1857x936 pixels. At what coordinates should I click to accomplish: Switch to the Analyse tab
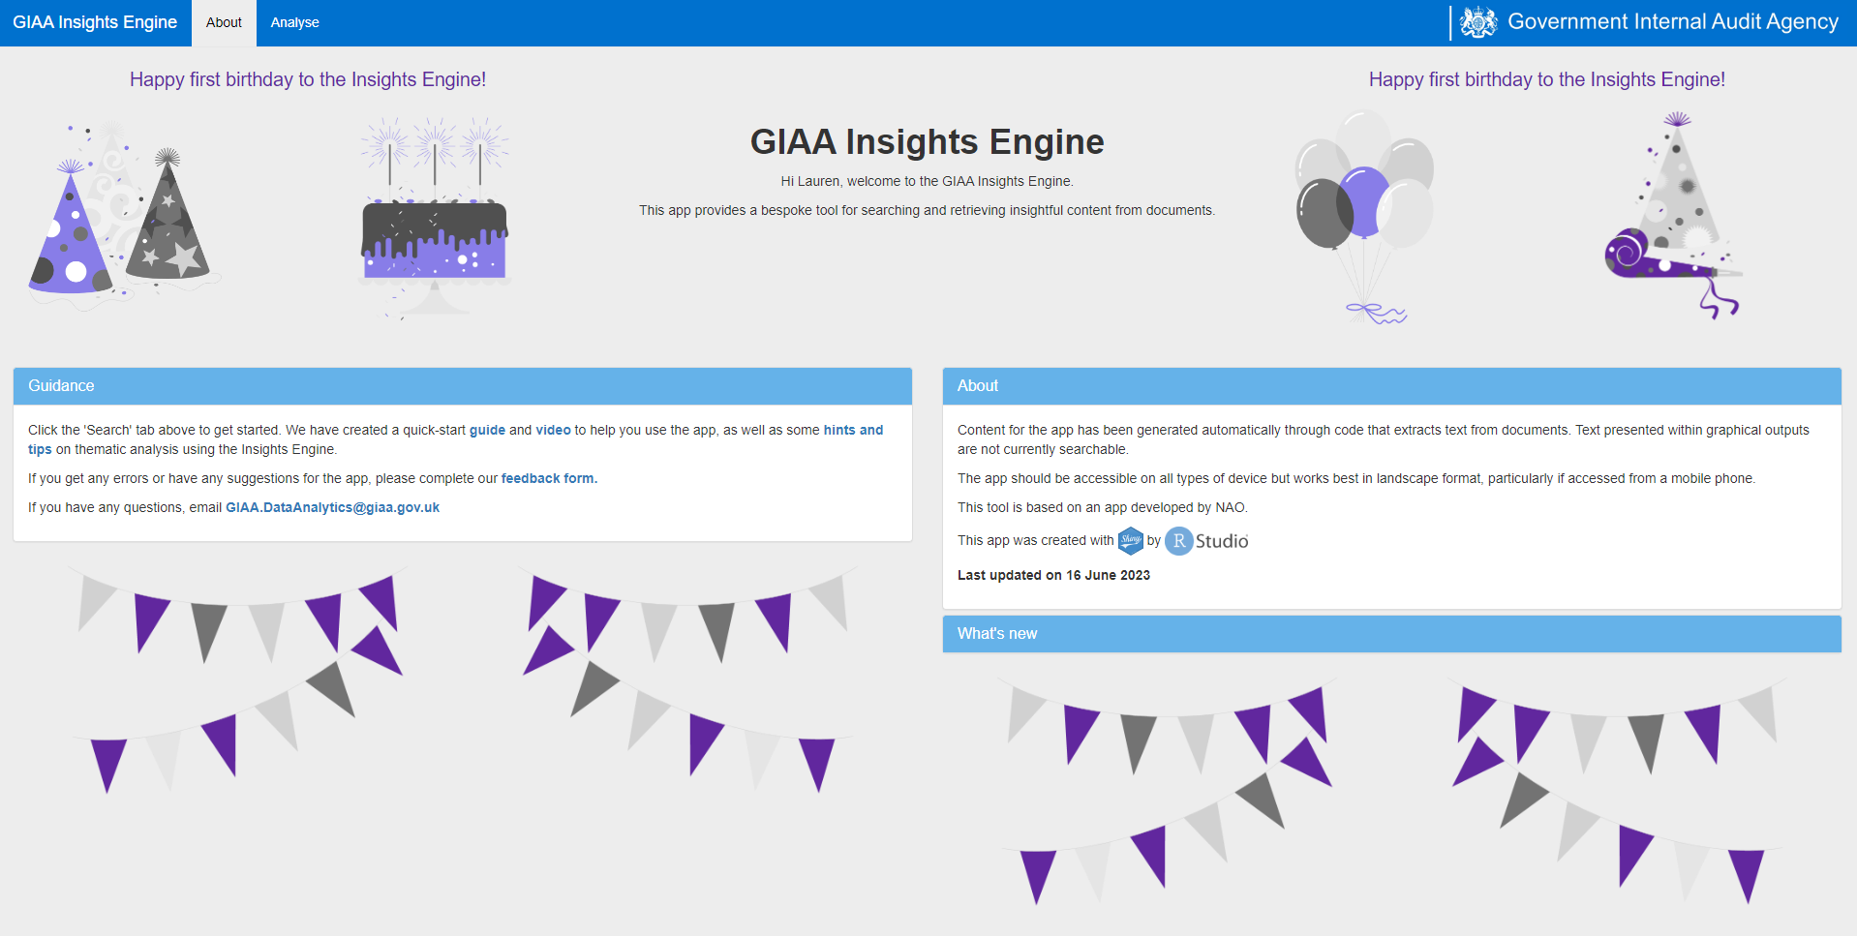pos(294,22)
